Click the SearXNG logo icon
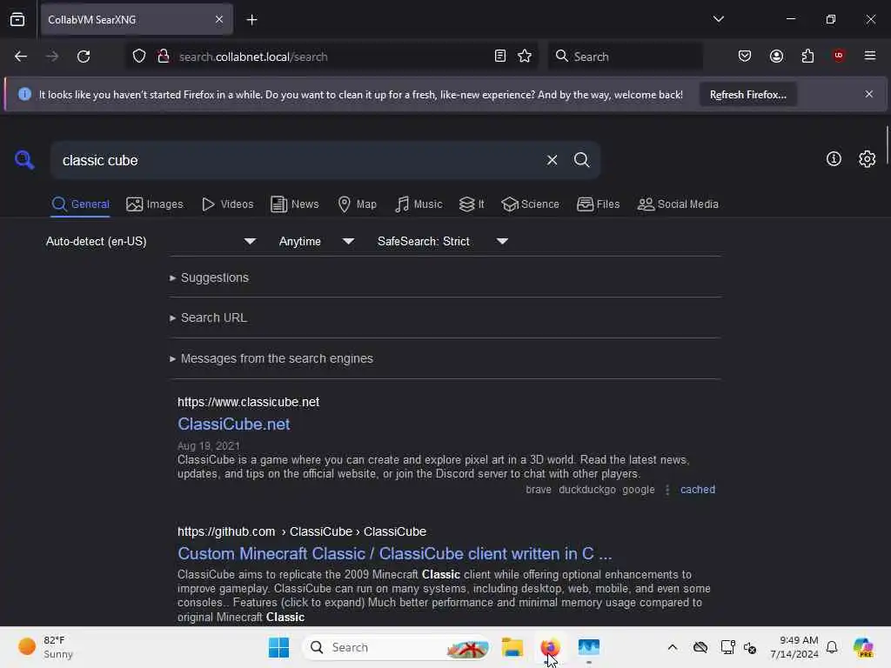 24,160
